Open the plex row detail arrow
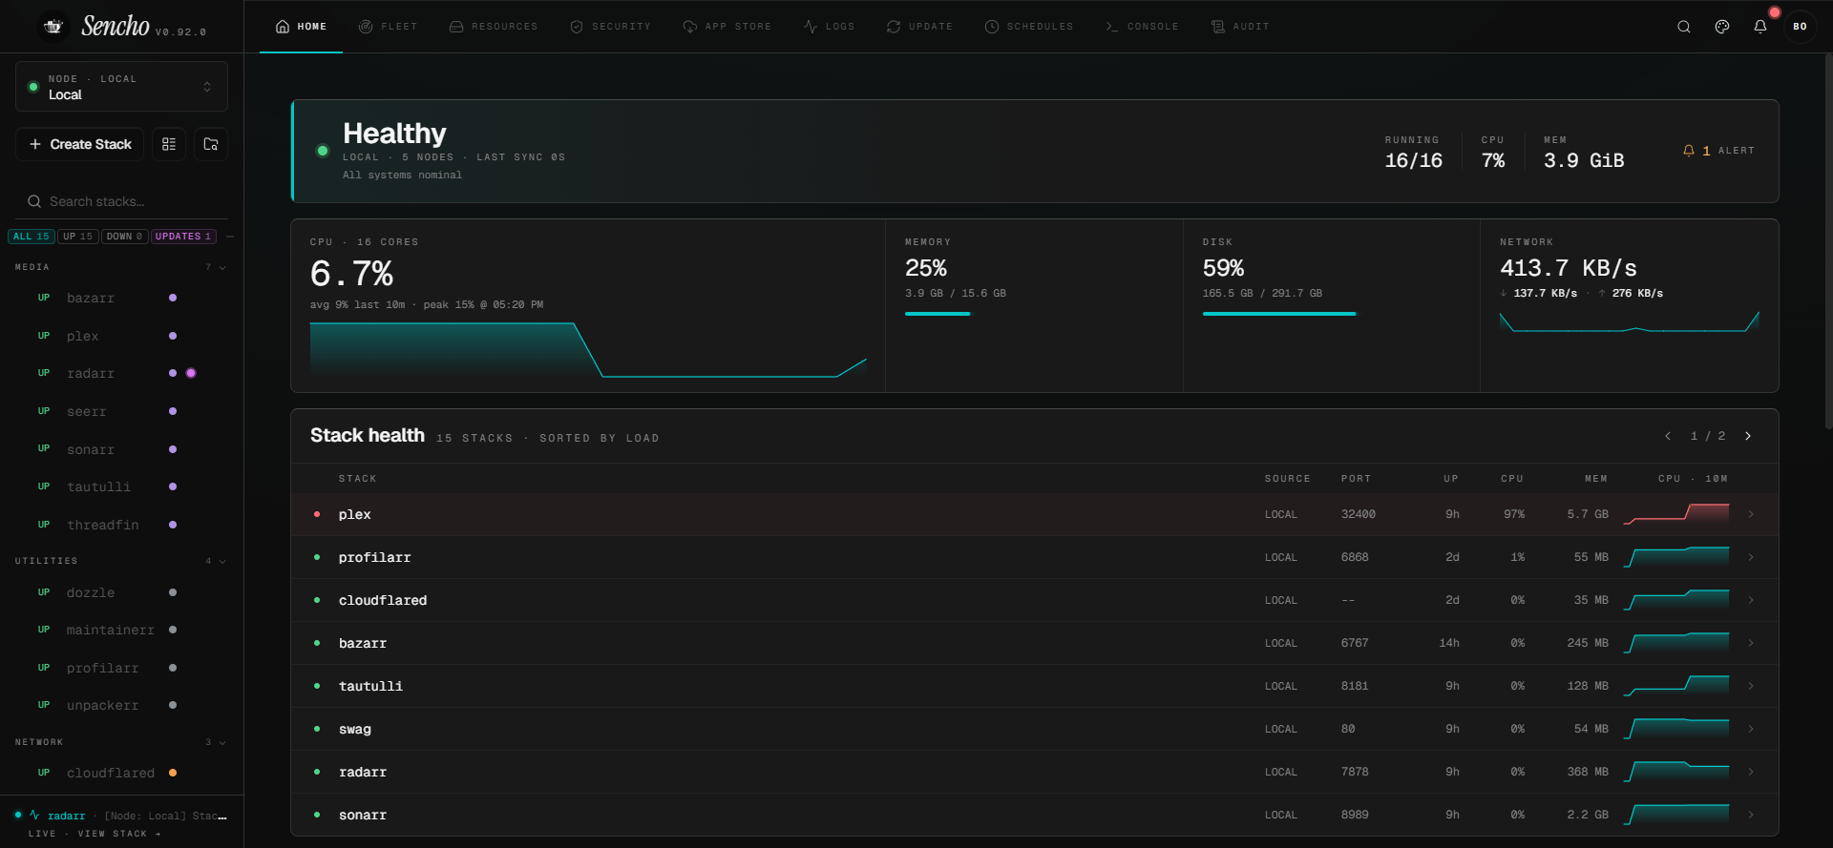Viewport: 1833px width, 848px height. [x=1751, y=514]
